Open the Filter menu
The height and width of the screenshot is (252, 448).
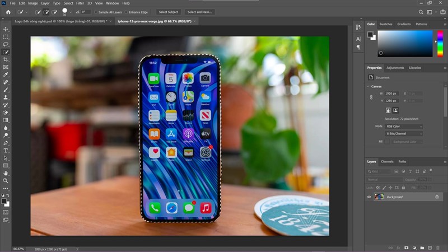pyautogui.click(x=80, y=3)
